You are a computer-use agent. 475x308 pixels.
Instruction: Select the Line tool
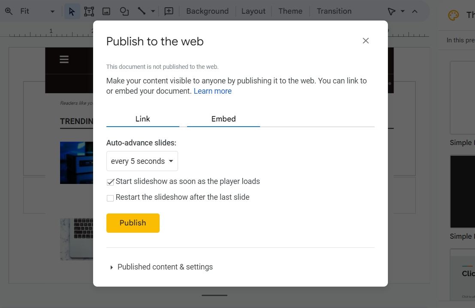142,11
